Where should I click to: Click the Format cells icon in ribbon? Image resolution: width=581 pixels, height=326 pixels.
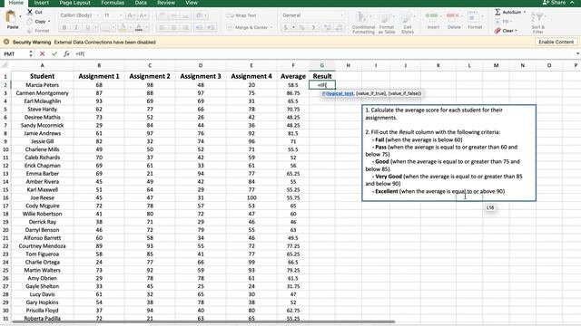coord(474,17)
